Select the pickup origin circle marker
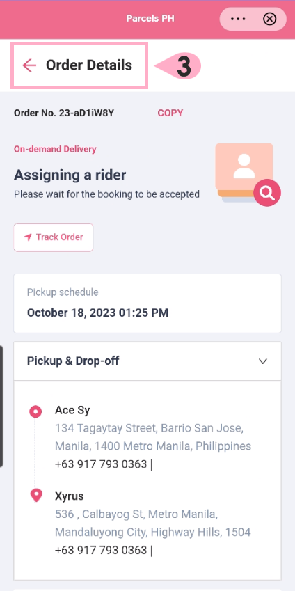This screenshot has height=591, width=295. pos(35,411)
